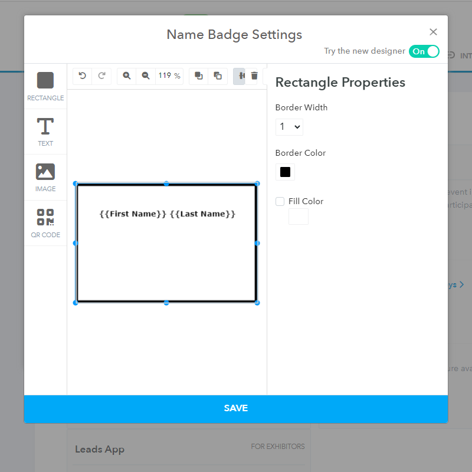Select the Text tool

45,131
